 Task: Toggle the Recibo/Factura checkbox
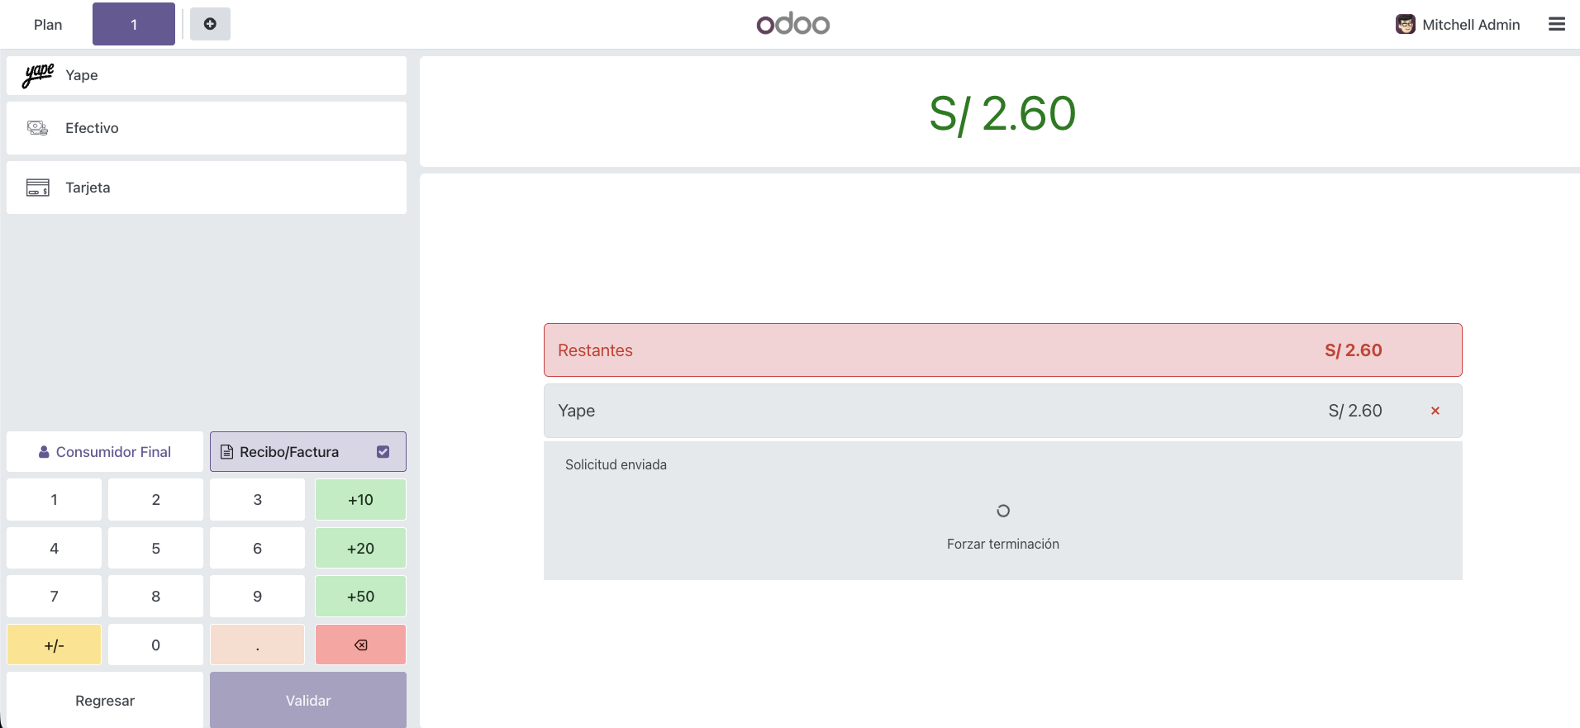(383, 452)
